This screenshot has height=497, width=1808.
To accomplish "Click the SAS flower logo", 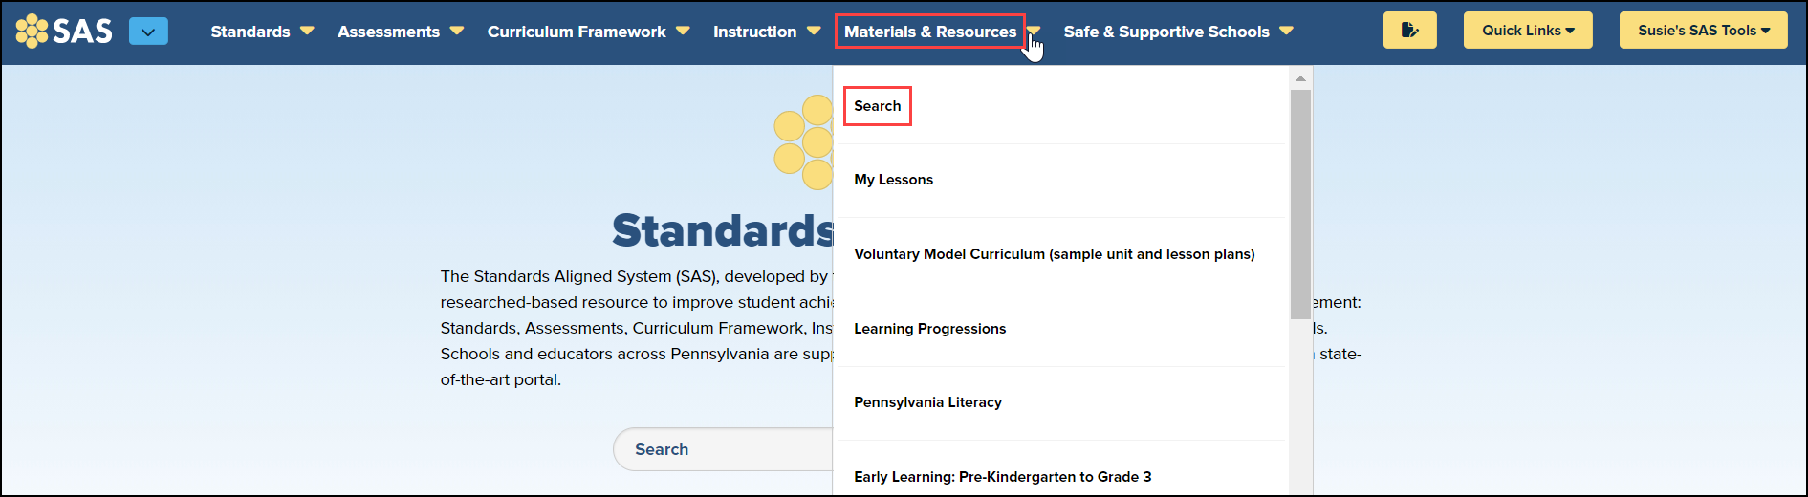I will pyautogui.click(x=32, y=31).
